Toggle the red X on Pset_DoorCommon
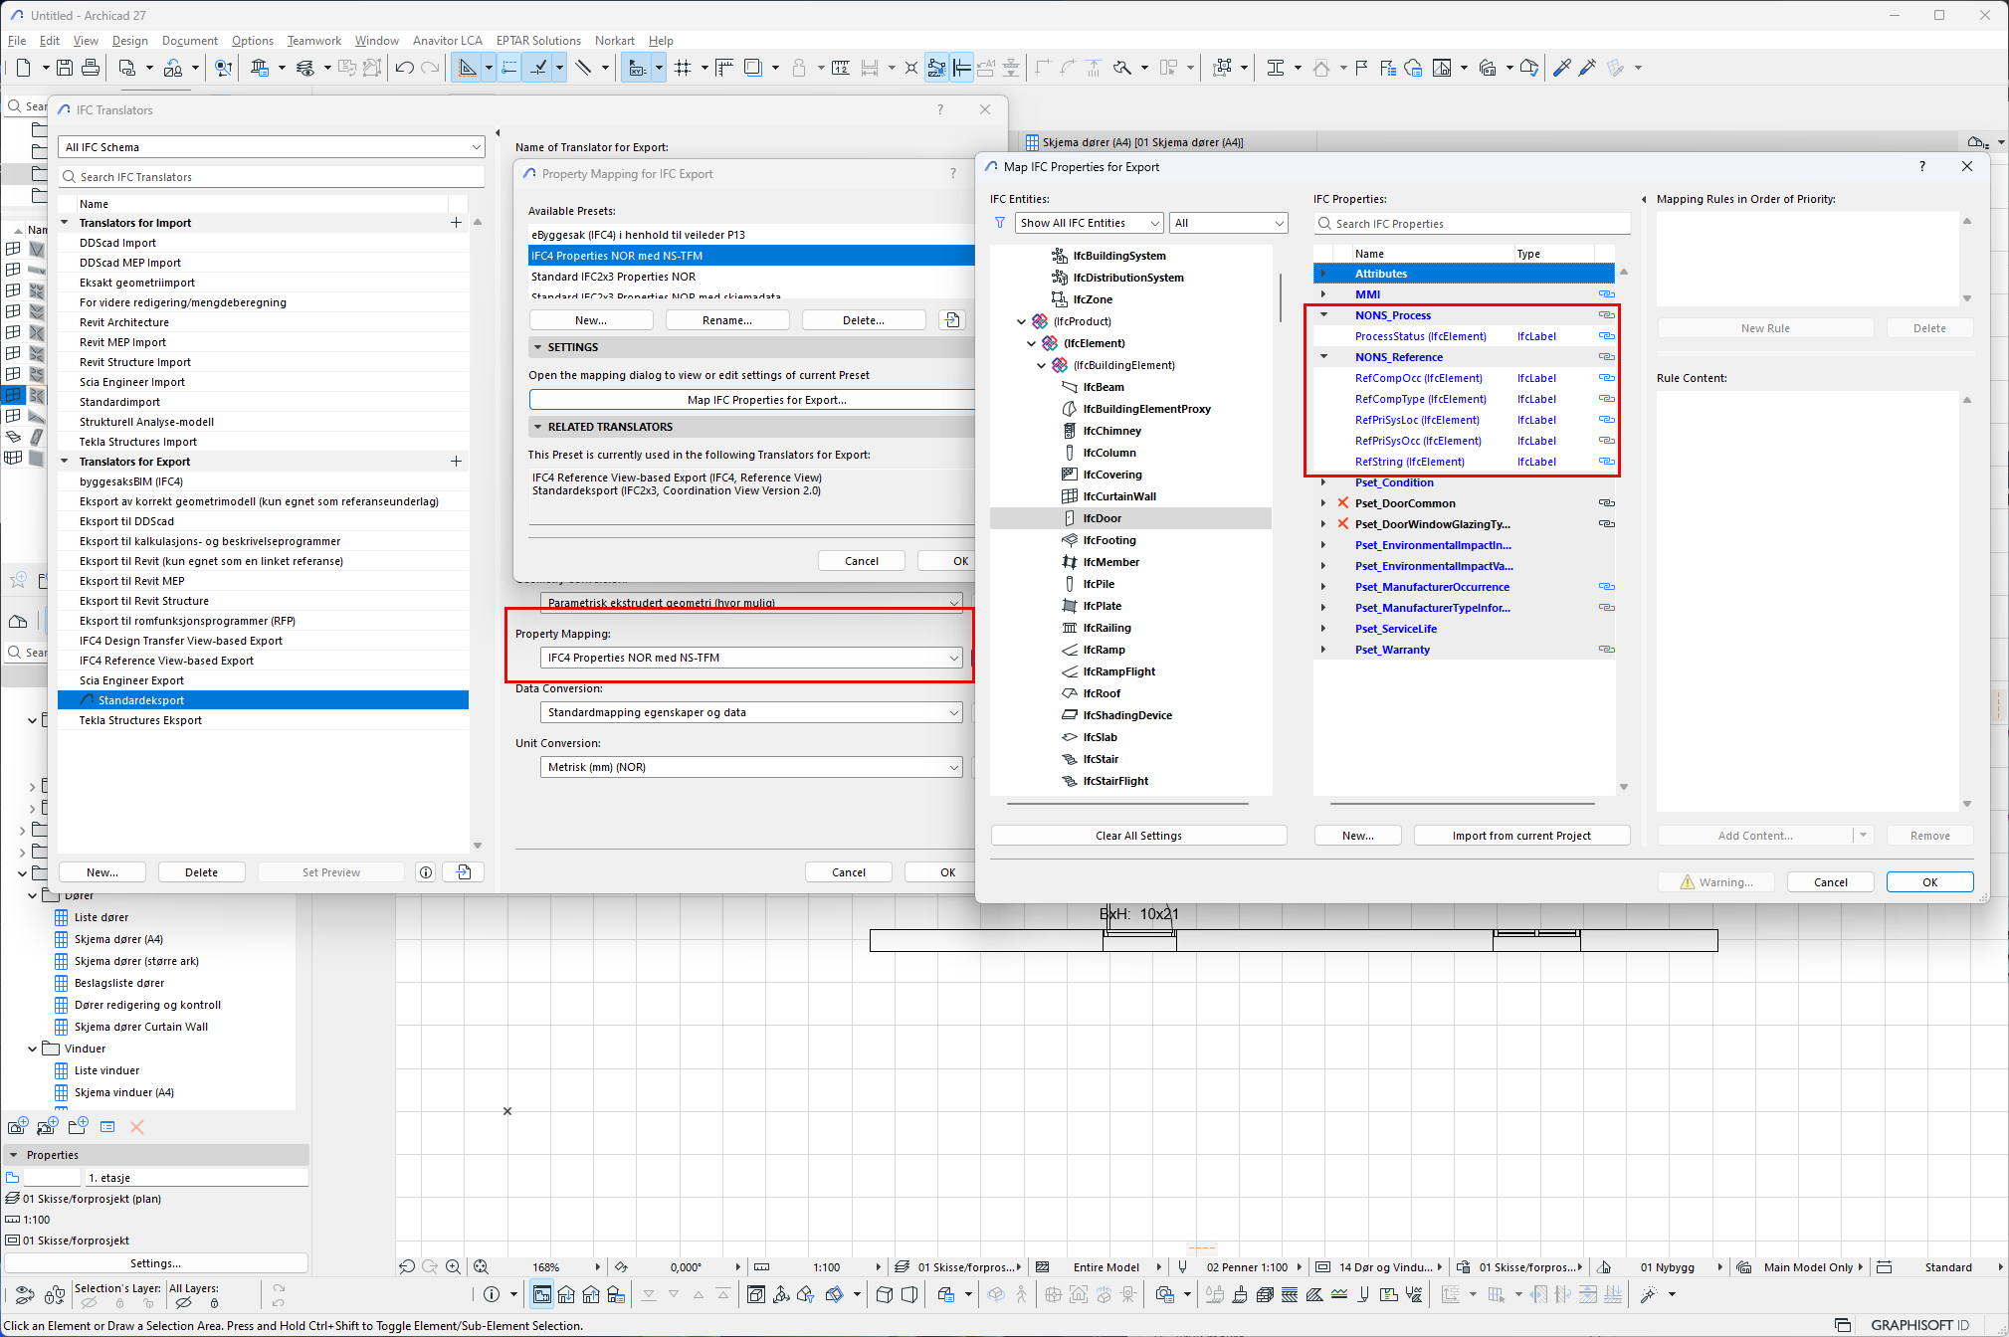 (x=1343, y=503)
